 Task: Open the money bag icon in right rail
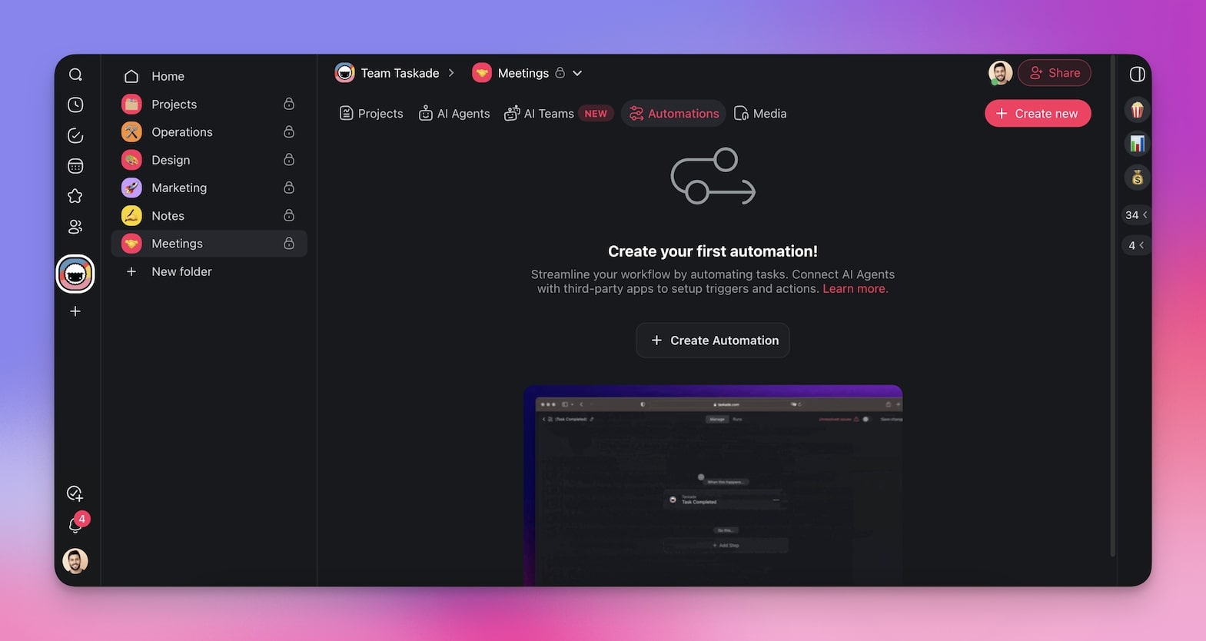point(1138,178)
